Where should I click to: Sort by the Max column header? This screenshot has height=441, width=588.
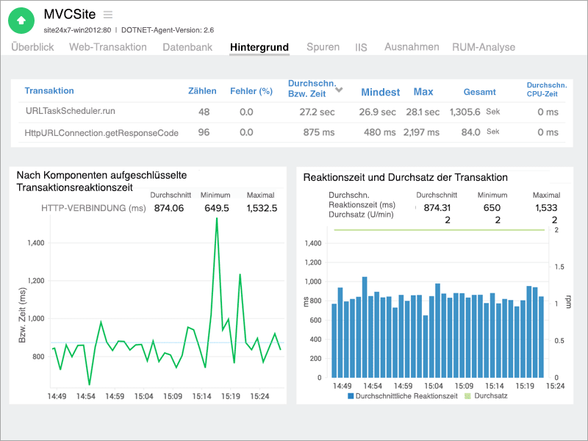tap(423, 92)
